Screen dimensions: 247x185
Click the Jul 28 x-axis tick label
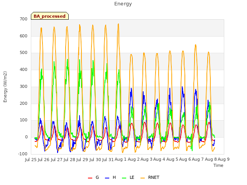coord(69,160)
